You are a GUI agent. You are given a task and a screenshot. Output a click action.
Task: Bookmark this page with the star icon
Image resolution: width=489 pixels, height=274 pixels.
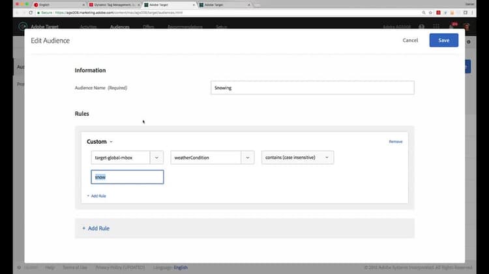[430, 13]
